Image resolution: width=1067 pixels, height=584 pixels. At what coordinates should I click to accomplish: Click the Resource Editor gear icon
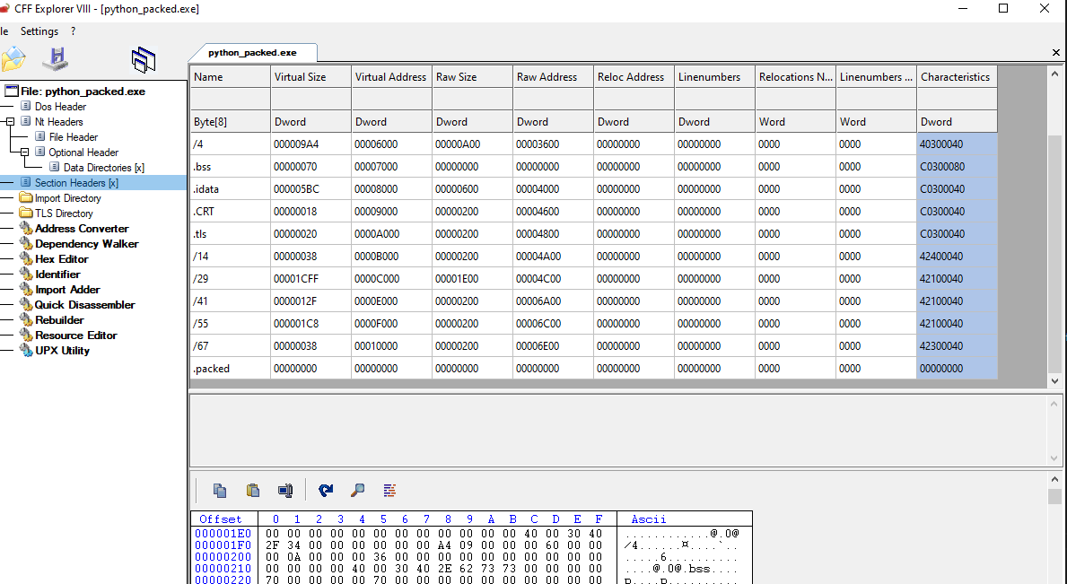point(26,336)
